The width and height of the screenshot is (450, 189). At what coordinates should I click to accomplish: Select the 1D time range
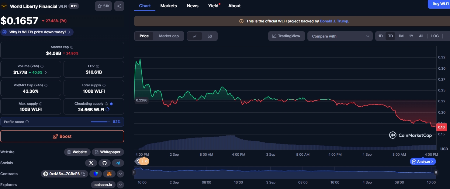(x=380, y=36)
